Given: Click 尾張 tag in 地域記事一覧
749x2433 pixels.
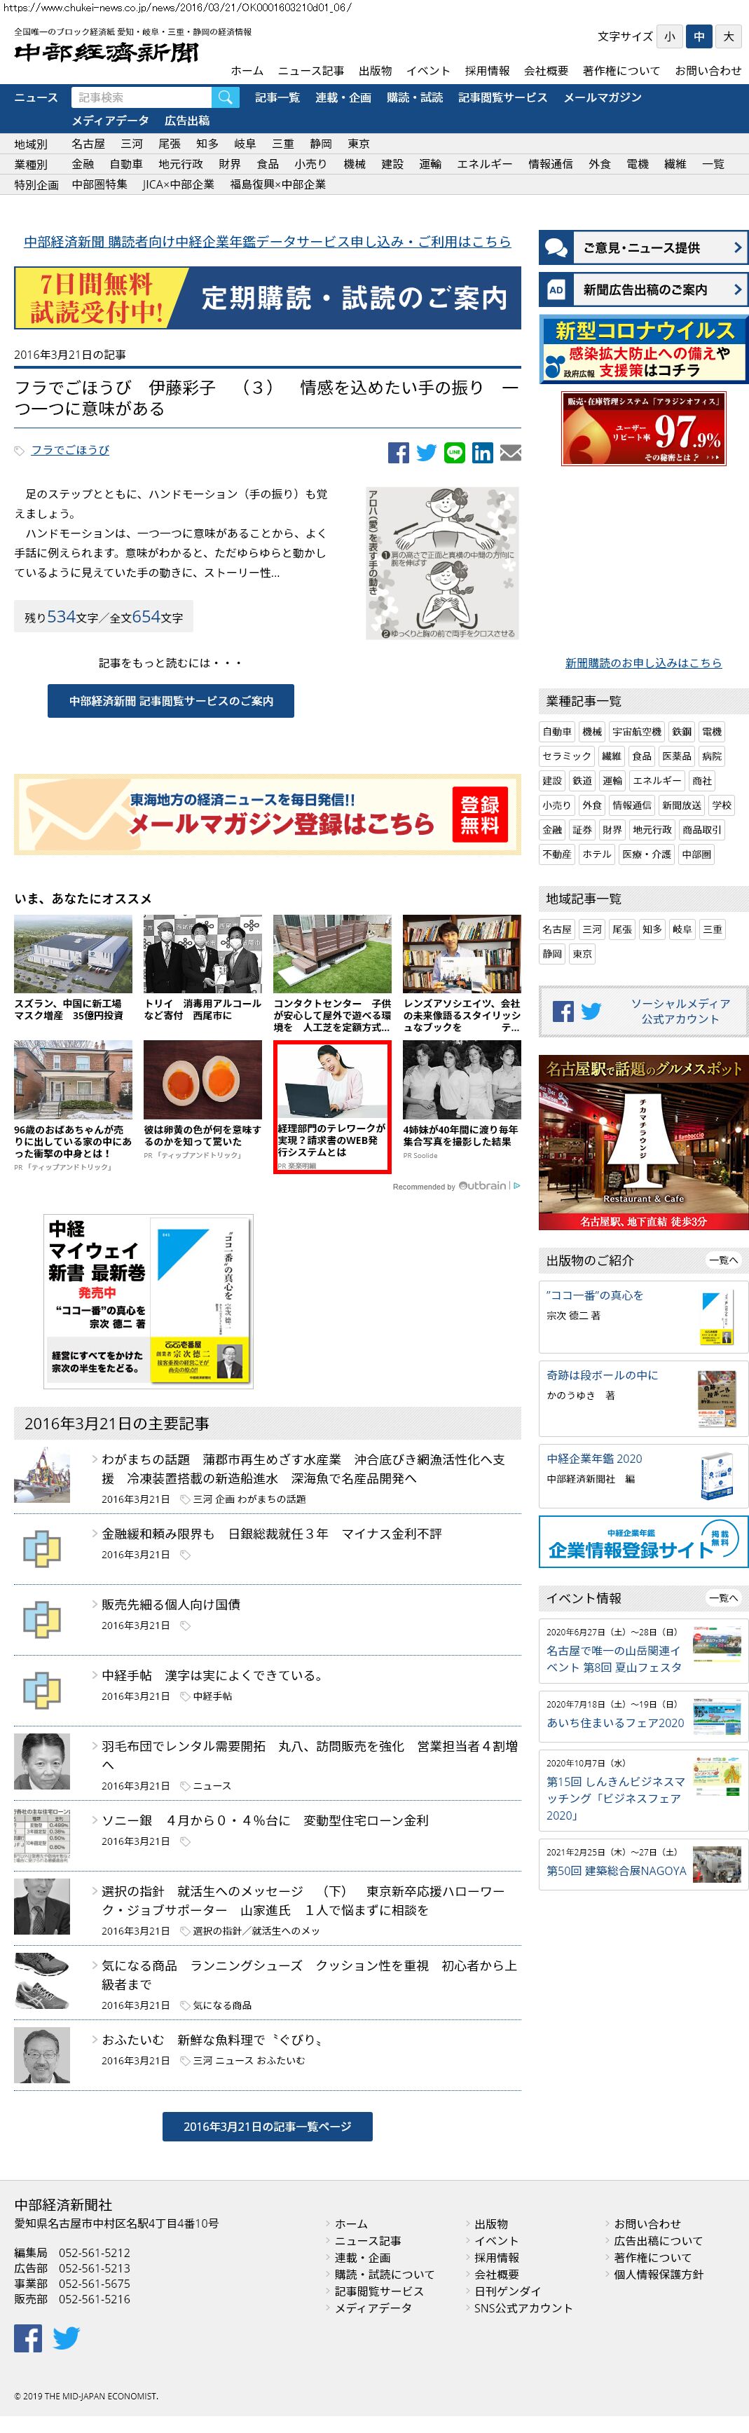Looking at the screenshot, I should pyautogui.click(x=621, y=929).
